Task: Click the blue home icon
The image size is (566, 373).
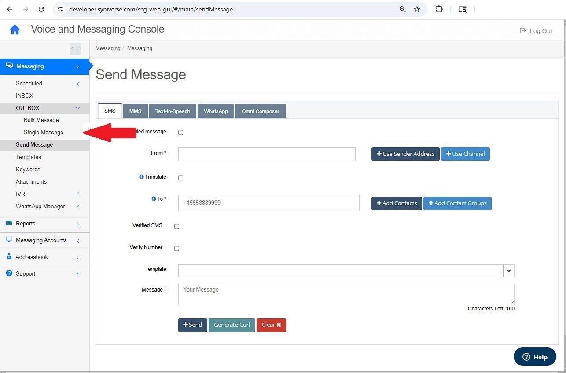Action: [x=15, y=30]
